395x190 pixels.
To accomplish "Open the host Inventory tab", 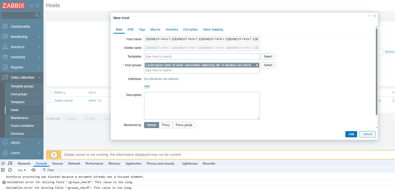I will pyautogui.click(x=172, y=30).
